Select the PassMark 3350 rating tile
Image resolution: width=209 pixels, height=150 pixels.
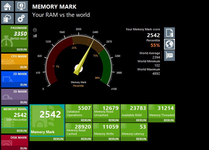pyautogui.click(x=15, y=36)
